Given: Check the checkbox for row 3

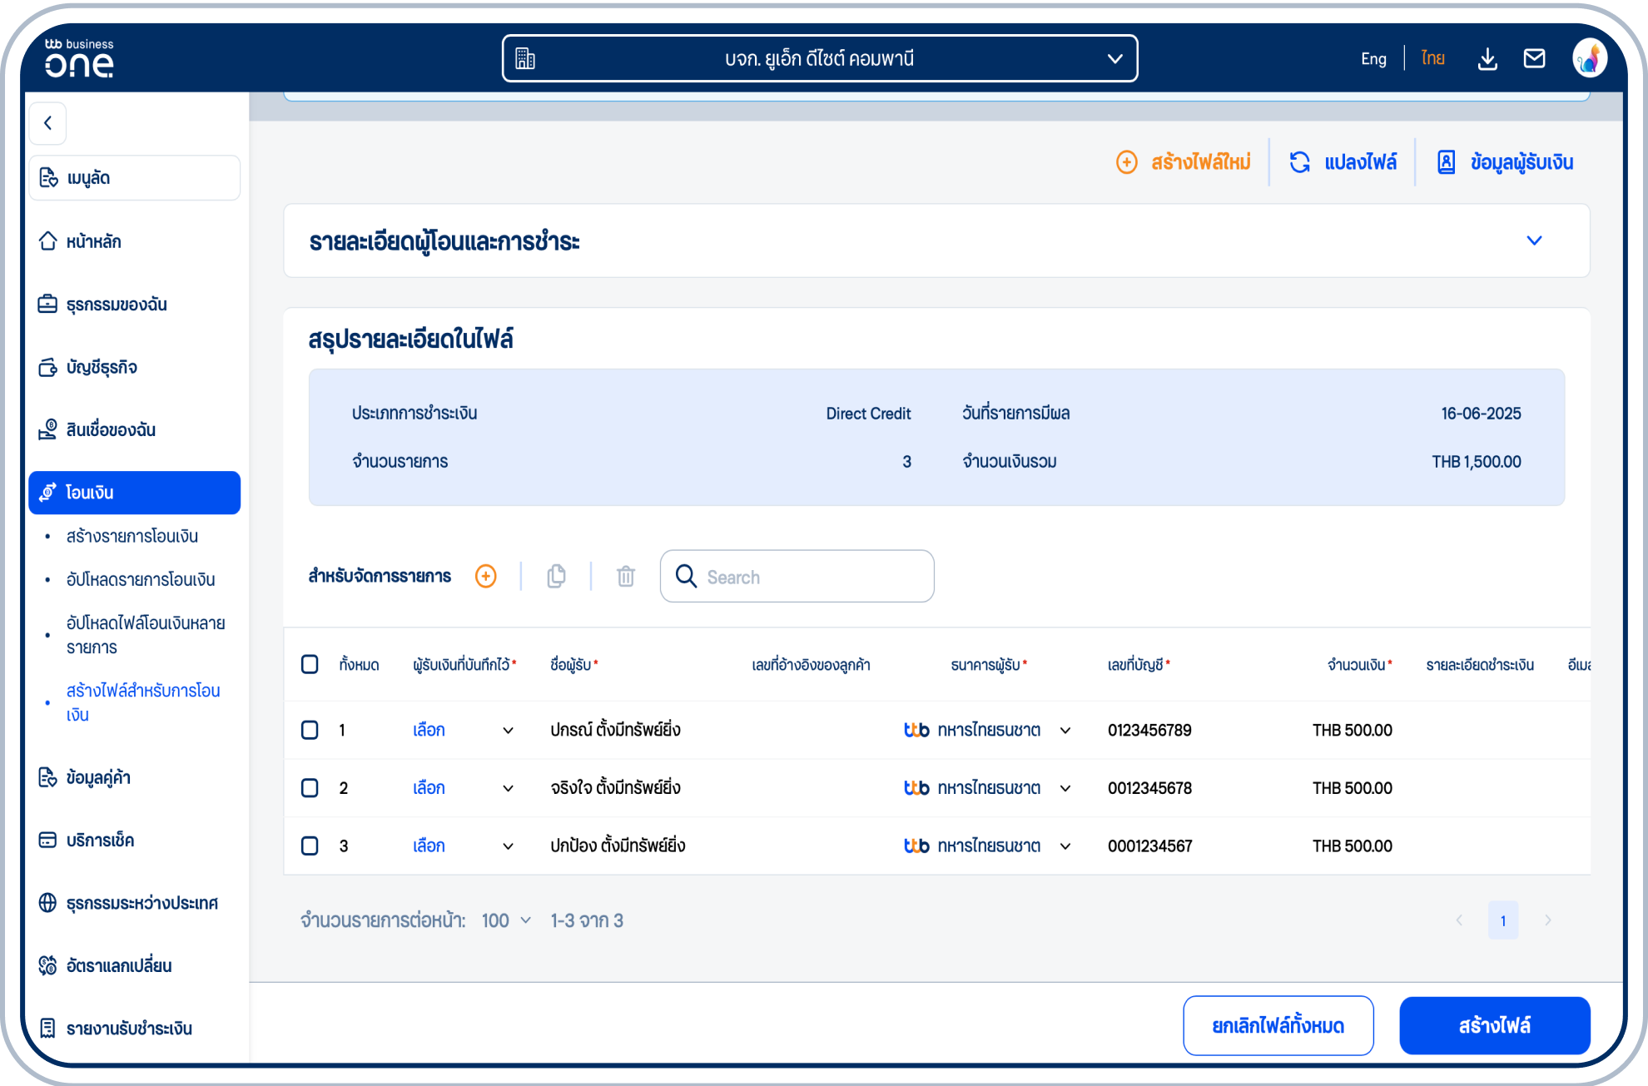Looking at the screenshot, I should click(310, 845).
